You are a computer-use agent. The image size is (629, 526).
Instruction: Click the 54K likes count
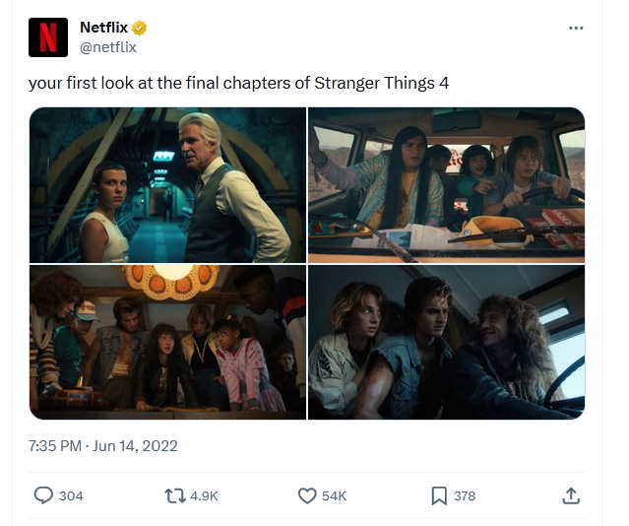click(335, 495)
